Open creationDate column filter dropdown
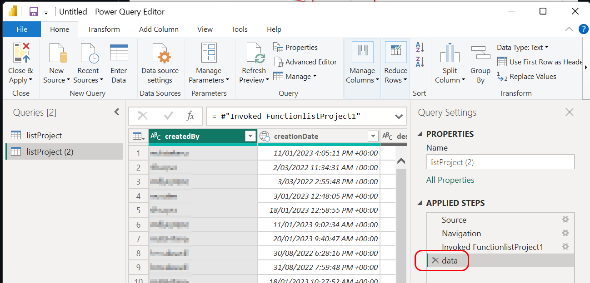 point(373,136)
